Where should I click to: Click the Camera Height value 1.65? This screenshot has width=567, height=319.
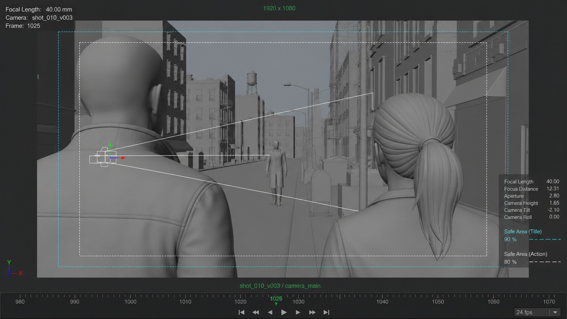pos(554,203)
